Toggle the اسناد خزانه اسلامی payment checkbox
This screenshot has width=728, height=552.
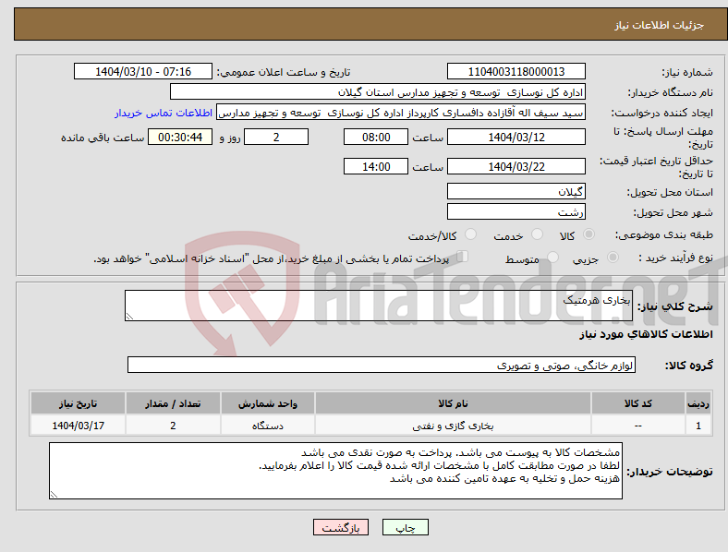click(x=462, y=257)
